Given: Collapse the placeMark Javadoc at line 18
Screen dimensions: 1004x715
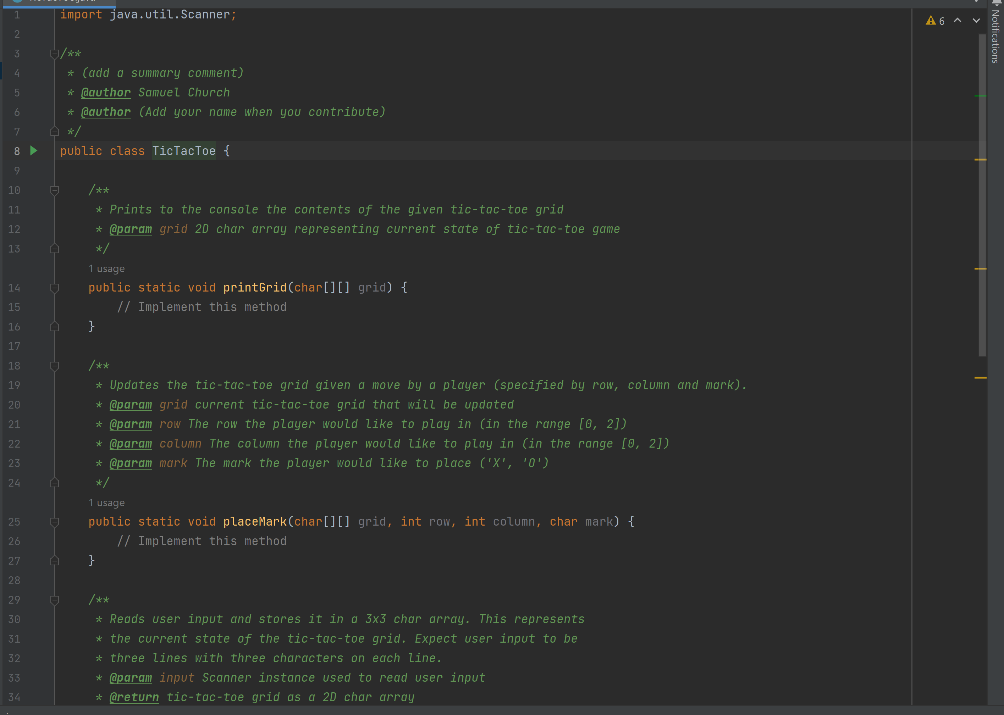Looking at the screenshot, I should click(55, 366).
